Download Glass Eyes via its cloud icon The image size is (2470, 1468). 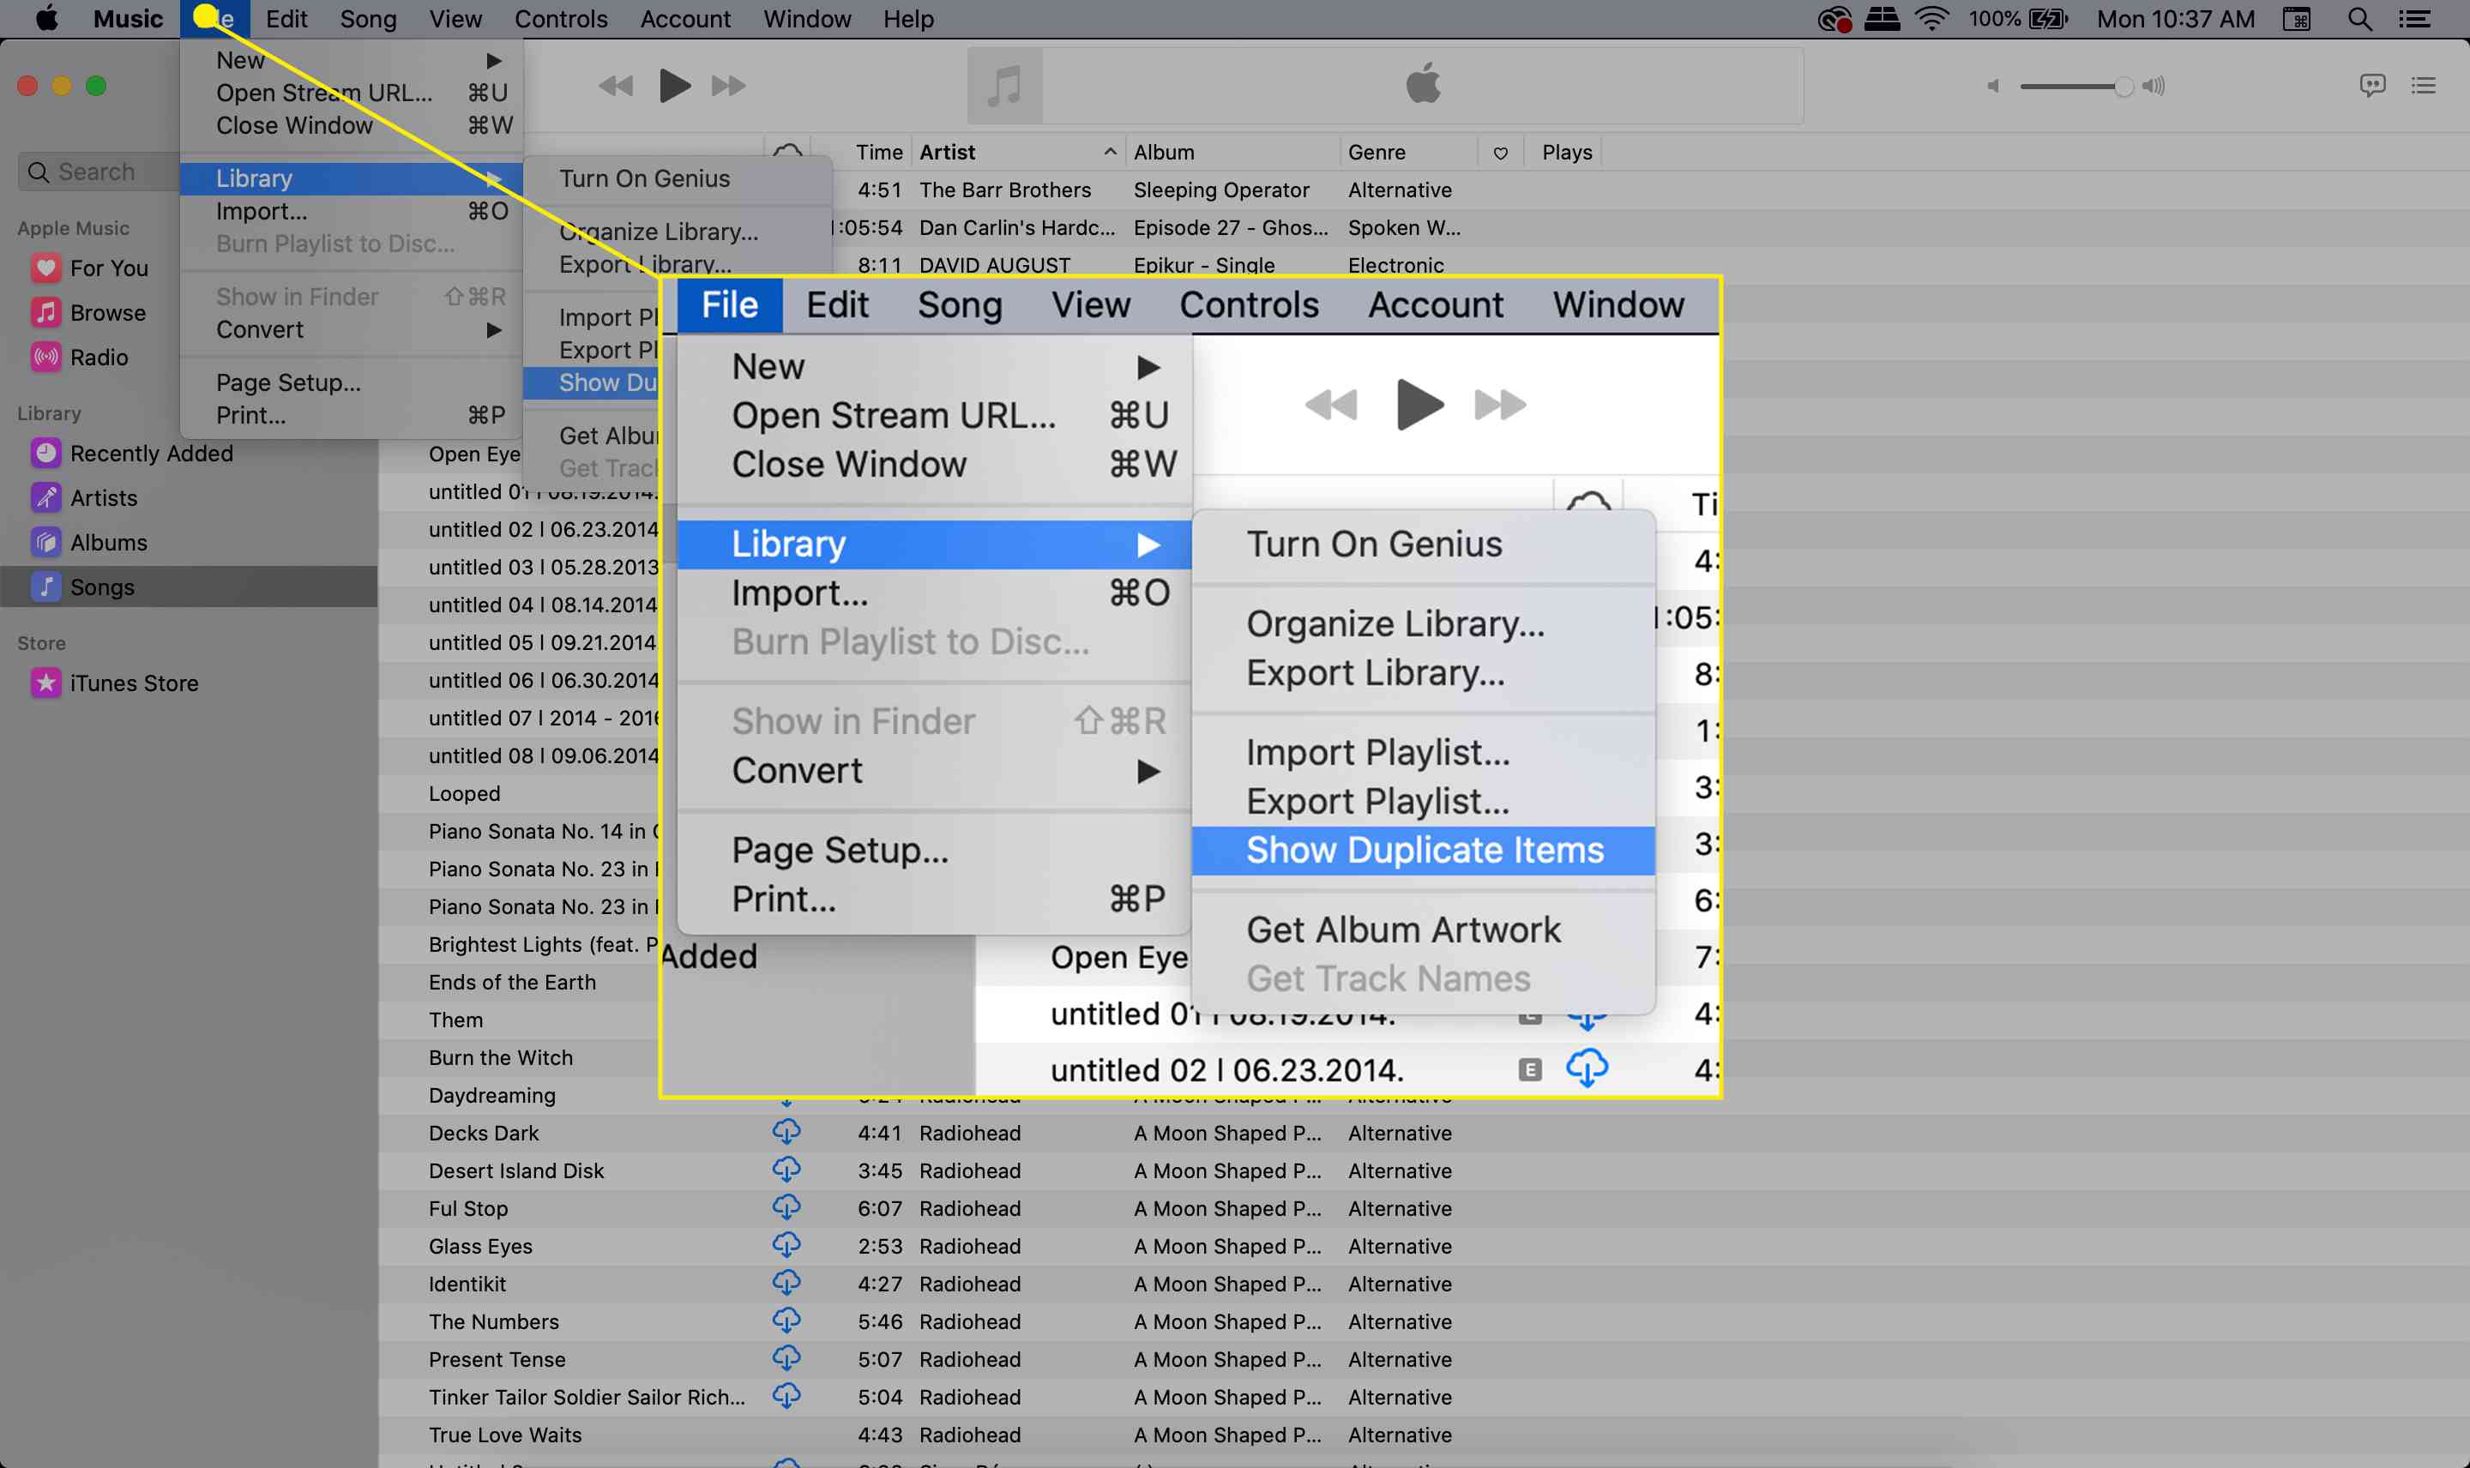click(786, 1244)
